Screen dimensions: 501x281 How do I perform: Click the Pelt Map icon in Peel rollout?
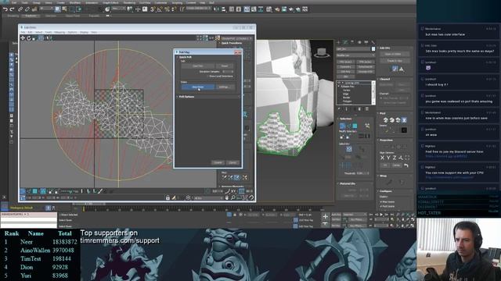click(x=404, y=120)
